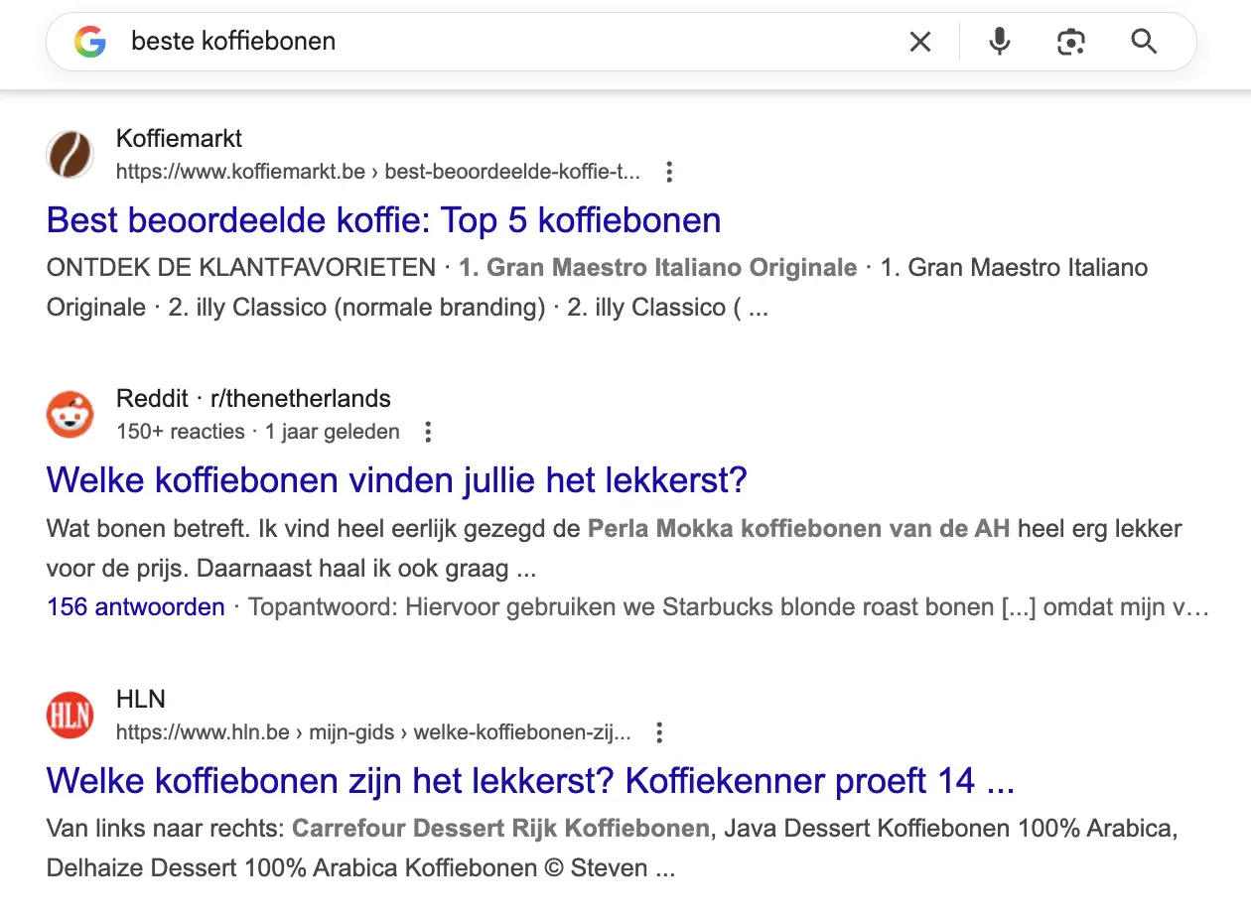Click the Reddit favicon
Image resolution: width=1251 pixels, height=919 pixels.
click(70, 415)
